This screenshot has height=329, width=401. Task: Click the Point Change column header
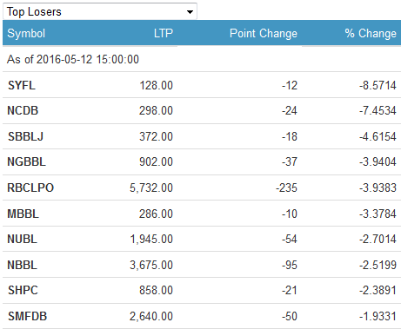(x=264, y=33)
